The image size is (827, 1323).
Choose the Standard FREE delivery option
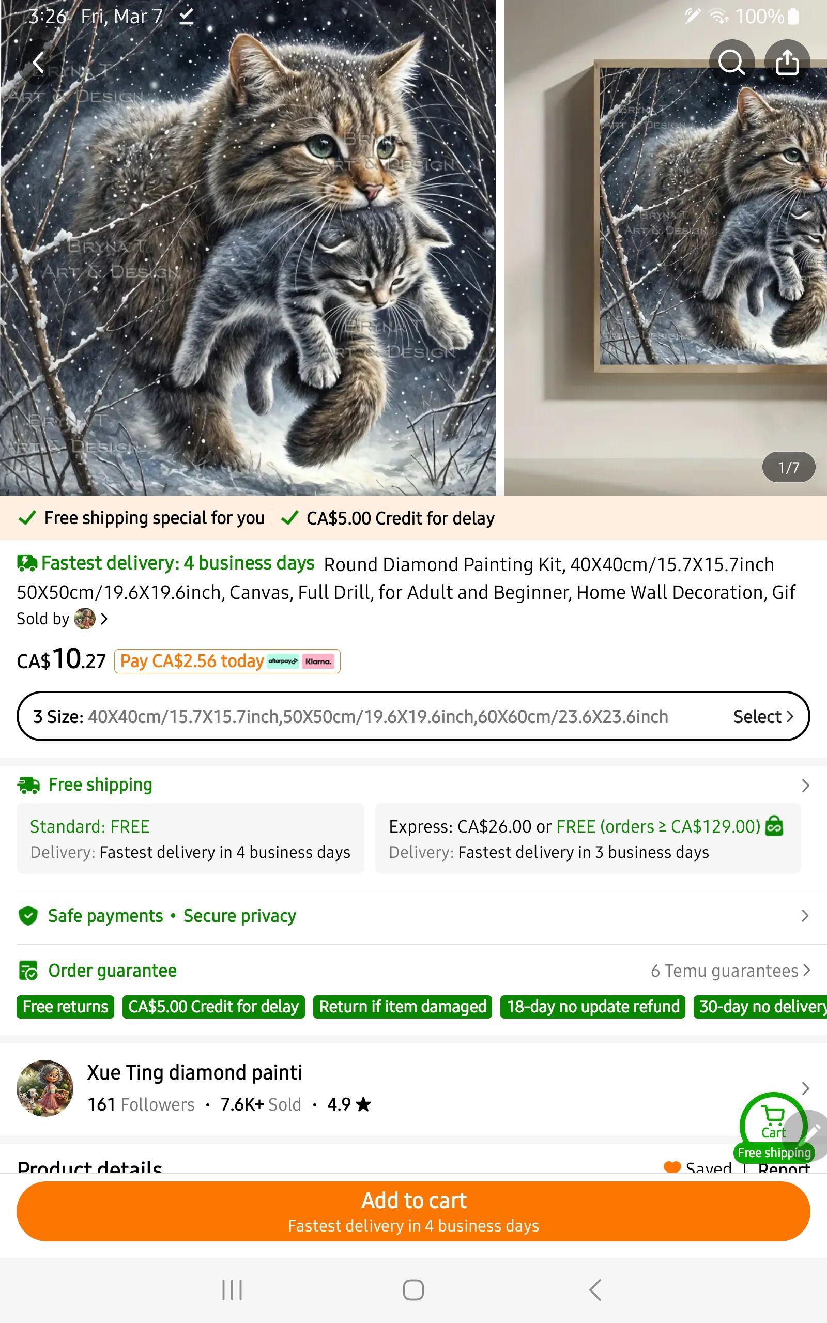coord(190,839)
